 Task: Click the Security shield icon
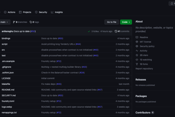[x=36, y=12]
